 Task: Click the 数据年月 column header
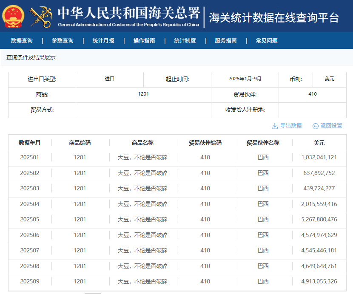(30, 143)
